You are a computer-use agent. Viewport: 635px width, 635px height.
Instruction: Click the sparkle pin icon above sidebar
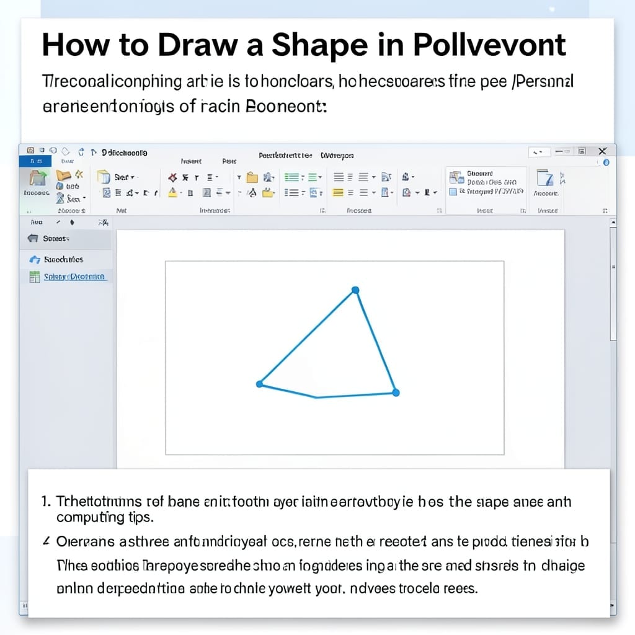point(104,223)
